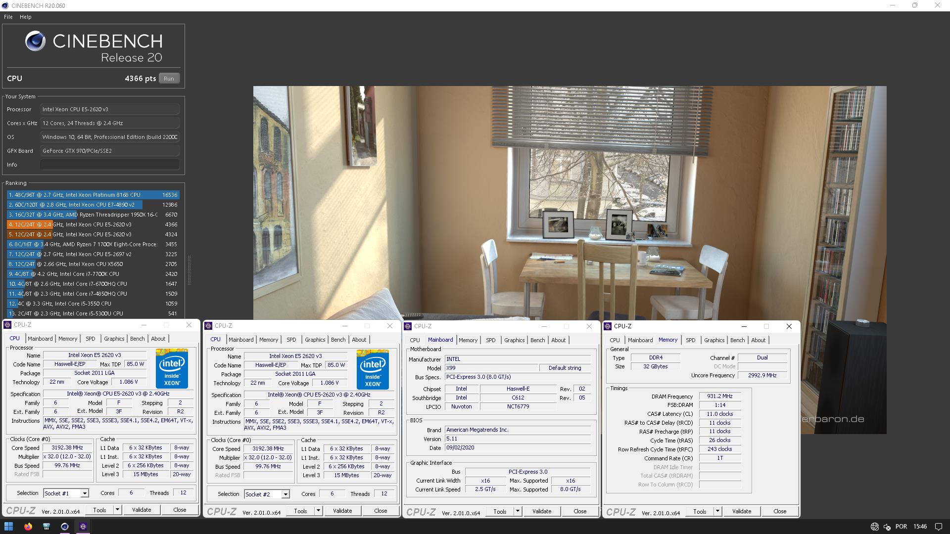Open CPU tab in Memory CPU-Z window
The image size is (950, 534).
[615, 340]
